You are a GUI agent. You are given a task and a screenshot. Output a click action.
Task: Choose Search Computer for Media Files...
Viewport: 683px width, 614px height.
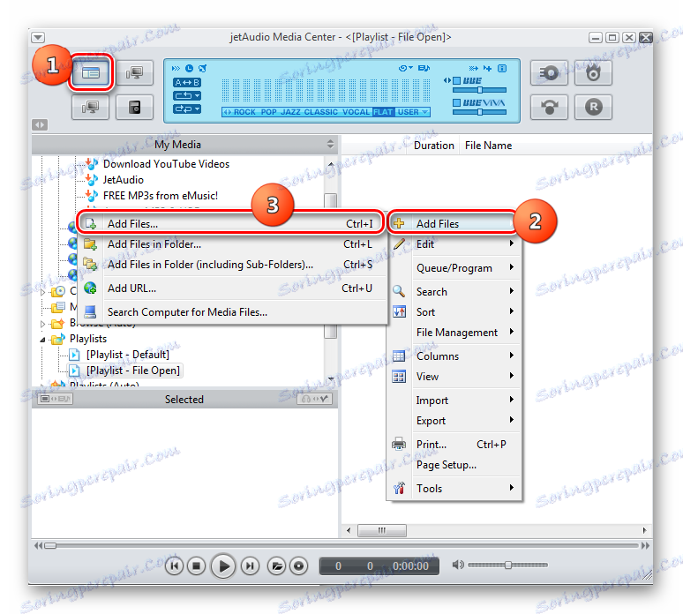(x=231, y=312)
